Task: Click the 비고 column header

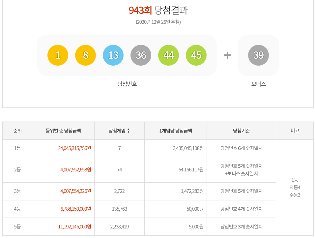Action: [295, 131]
